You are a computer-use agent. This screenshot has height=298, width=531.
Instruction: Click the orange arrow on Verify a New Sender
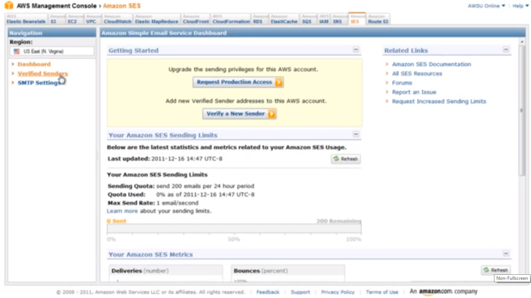(272, 114)
